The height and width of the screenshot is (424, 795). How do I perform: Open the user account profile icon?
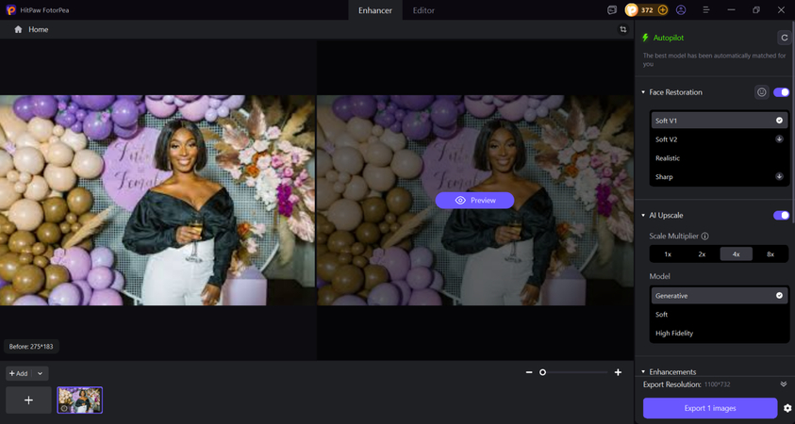click(681, 10)
